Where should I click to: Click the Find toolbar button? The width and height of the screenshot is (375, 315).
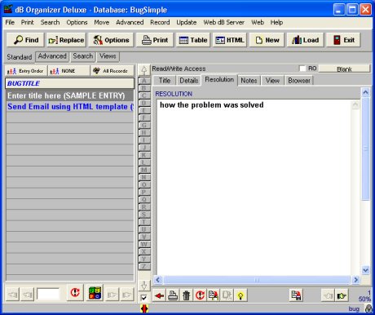tap(25, 40)
